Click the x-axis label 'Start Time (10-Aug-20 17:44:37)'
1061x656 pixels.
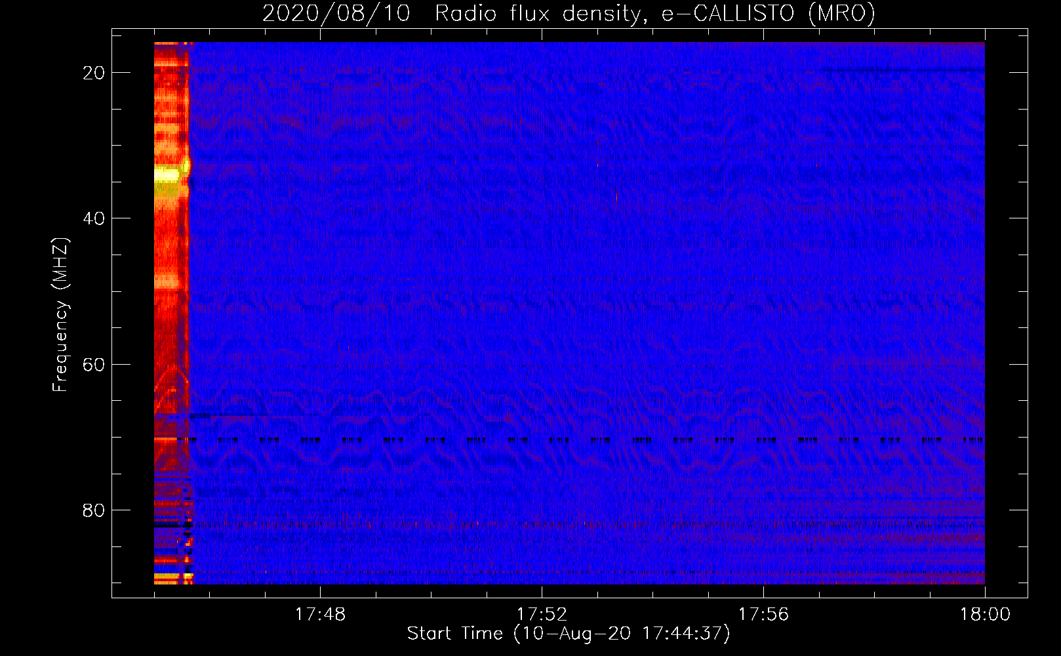point(569,634)
